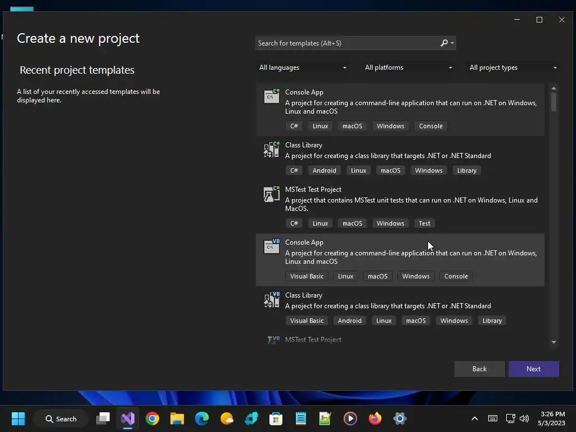
Task: Click the Library tag on C# Class Library
Action: 466,170
